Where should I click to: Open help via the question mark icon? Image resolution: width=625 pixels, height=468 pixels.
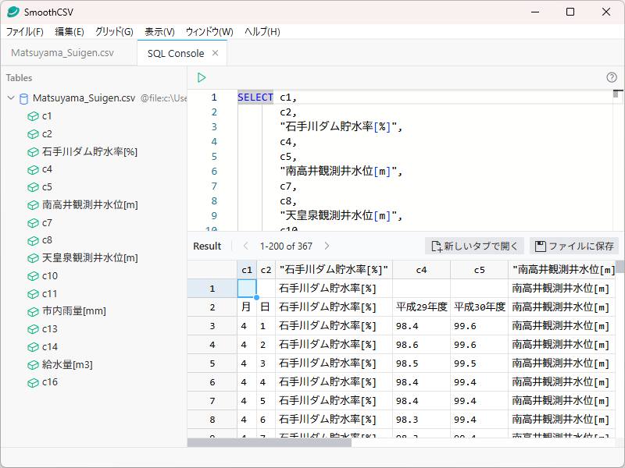point(610,78)
